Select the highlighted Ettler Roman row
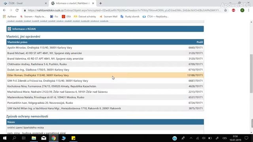The image size is (253, 142). point(105,75)
